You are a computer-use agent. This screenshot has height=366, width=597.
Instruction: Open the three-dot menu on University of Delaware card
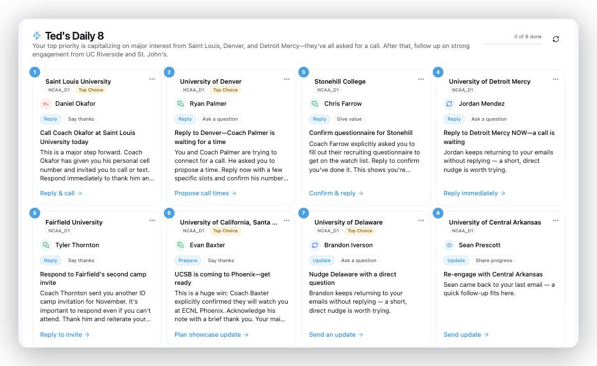[x=421, y=221]
